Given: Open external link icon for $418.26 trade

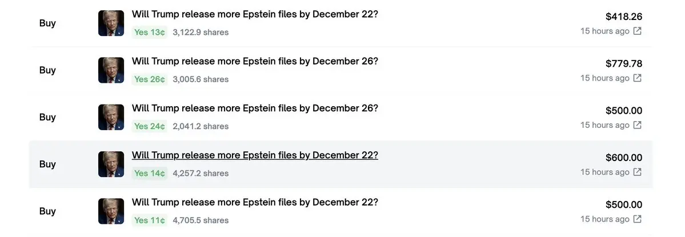Looking at the screenshot, I should [638, 31].
